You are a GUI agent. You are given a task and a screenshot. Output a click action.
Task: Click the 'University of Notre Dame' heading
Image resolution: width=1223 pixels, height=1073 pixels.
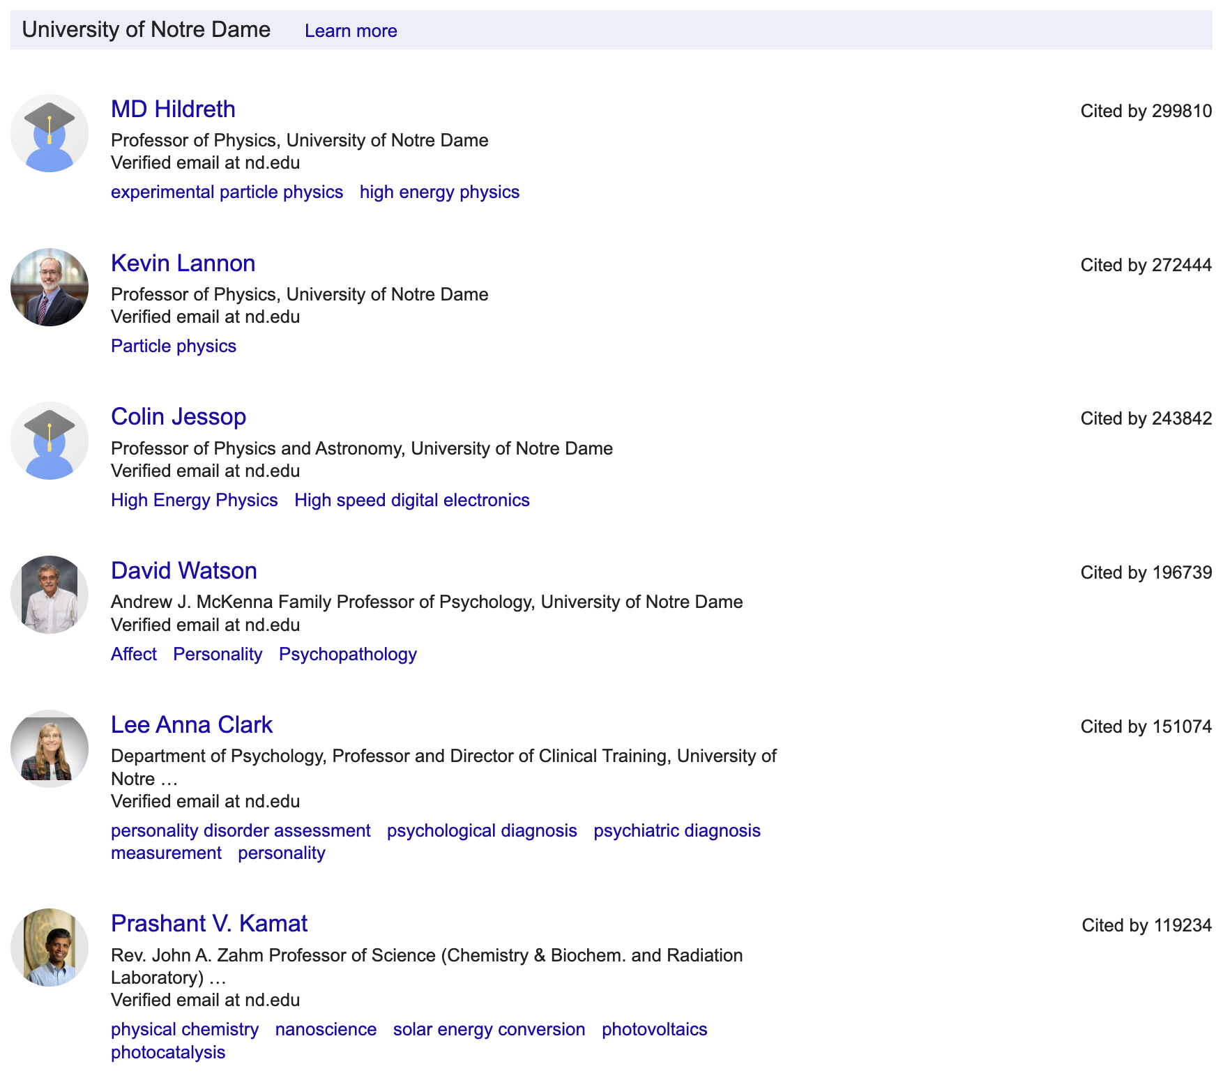(x=146, y=30)
